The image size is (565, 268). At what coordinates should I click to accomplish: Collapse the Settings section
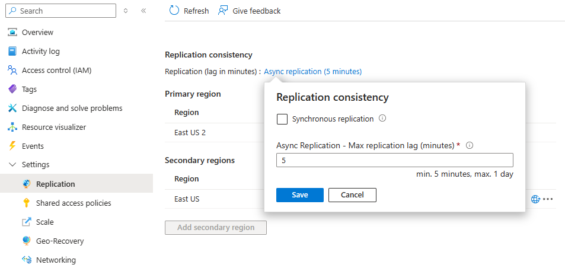point(12,165)
